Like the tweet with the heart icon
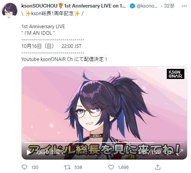 111,167
